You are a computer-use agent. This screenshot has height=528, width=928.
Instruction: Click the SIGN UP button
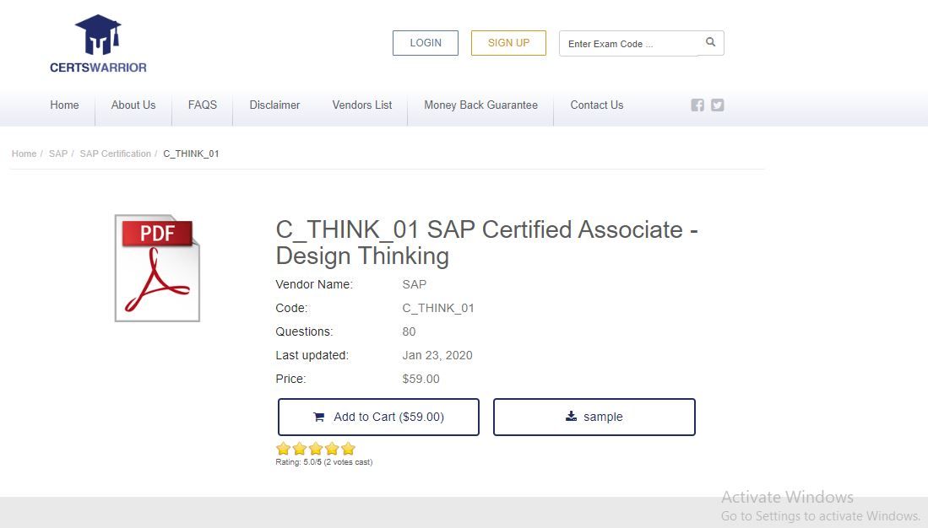coord(508,43)
